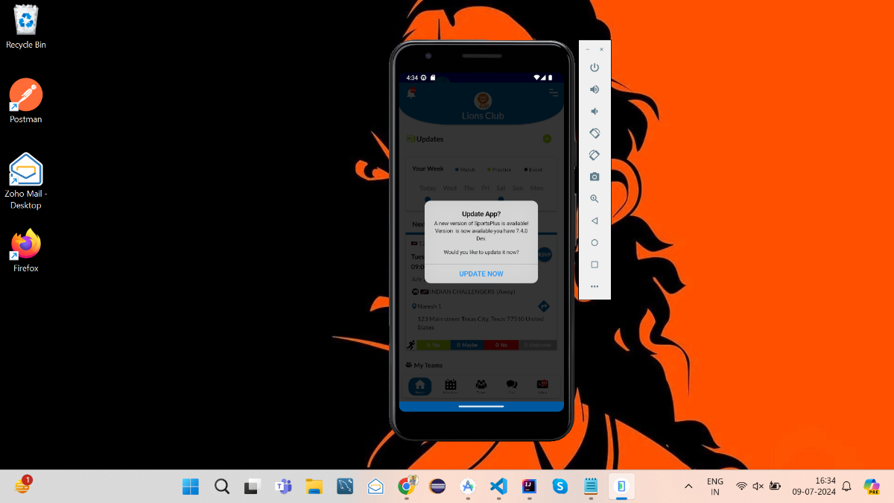Tap the 123 Main street Texas City address
Image resolution: width=894 pixels, height=503 pixels.
coord(481,323)
